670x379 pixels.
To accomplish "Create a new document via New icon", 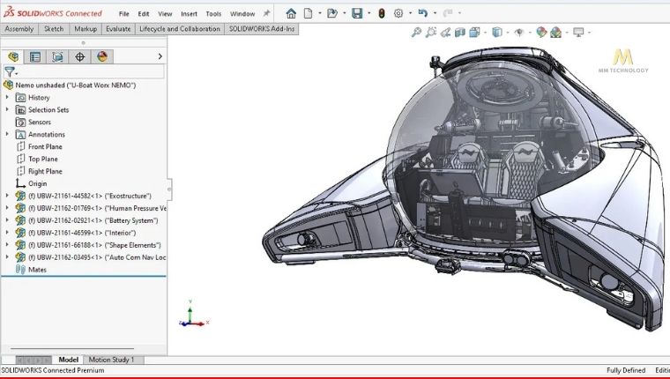I will [308, 14].
